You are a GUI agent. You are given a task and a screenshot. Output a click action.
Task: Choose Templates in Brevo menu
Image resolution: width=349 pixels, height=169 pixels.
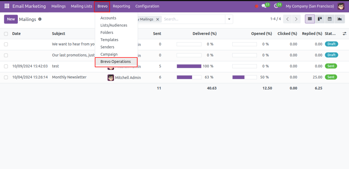coord(109,40)
